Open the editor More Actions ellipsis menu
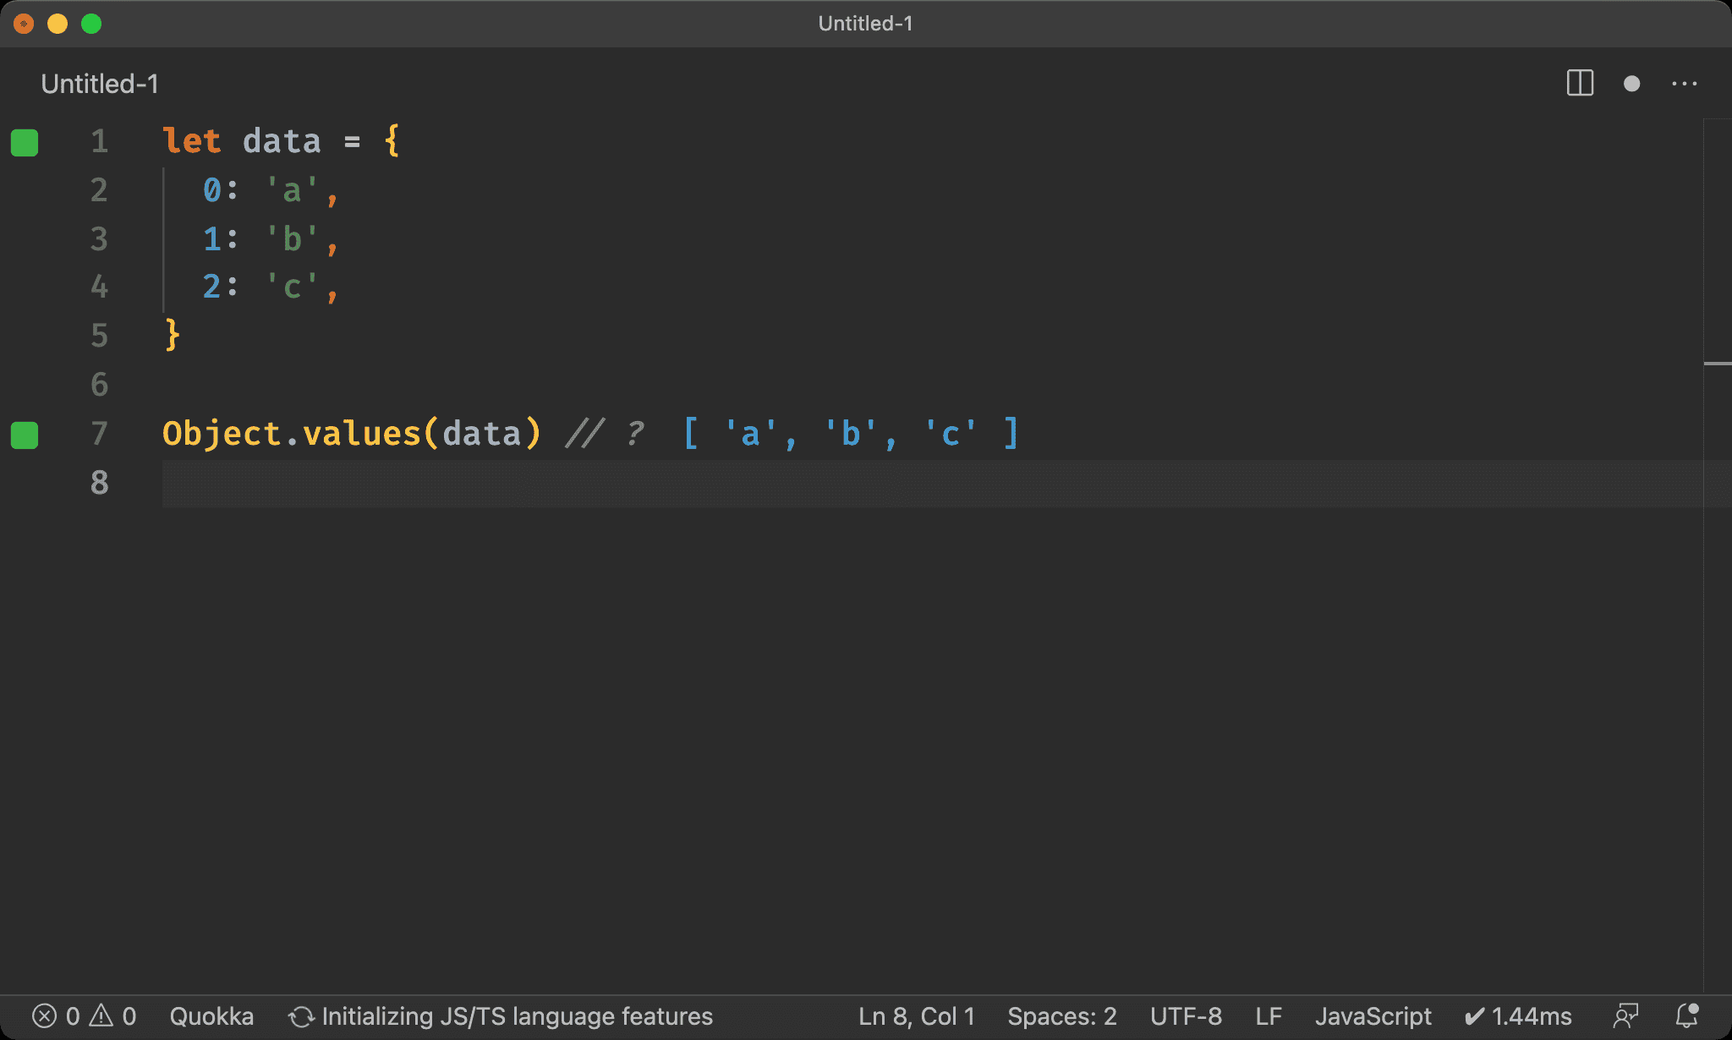This screenshot has width=1732, height=1040. pyautogui.click(x=1684, y=83)
